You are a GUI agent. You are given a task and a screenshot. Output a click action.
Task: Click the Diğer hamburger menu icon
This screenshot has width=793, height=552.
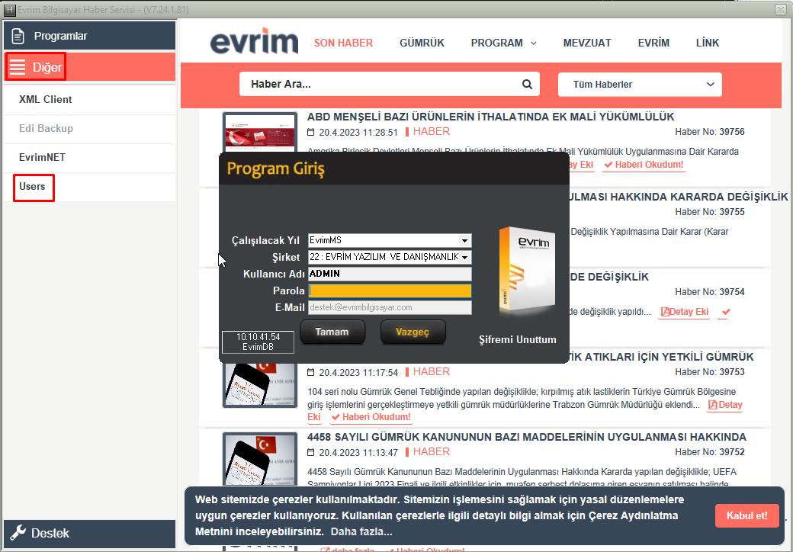coord(18,67)
